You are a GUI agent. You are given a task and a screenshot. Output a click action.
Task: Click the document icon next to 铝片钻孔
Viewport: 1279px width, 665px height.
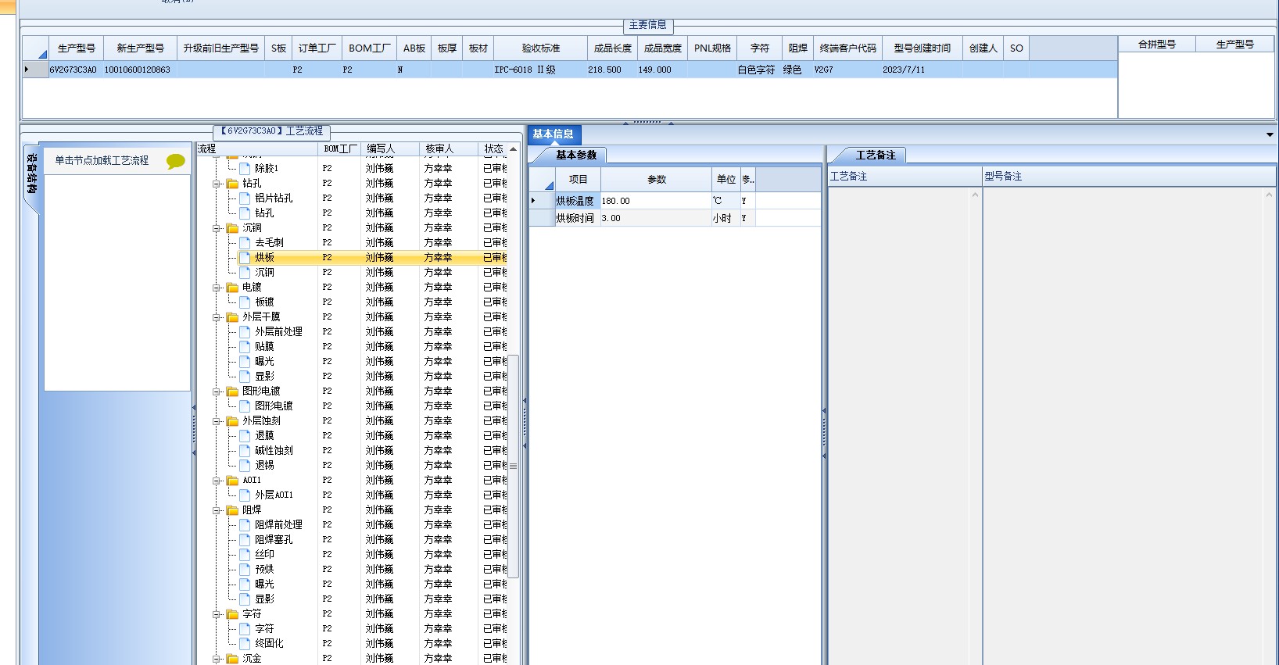(245, 198)
